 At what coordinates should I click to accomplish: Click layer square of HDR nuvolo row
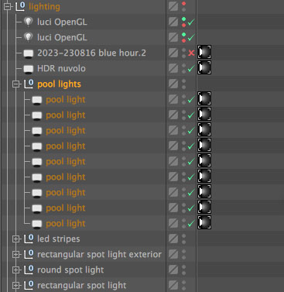173,68
